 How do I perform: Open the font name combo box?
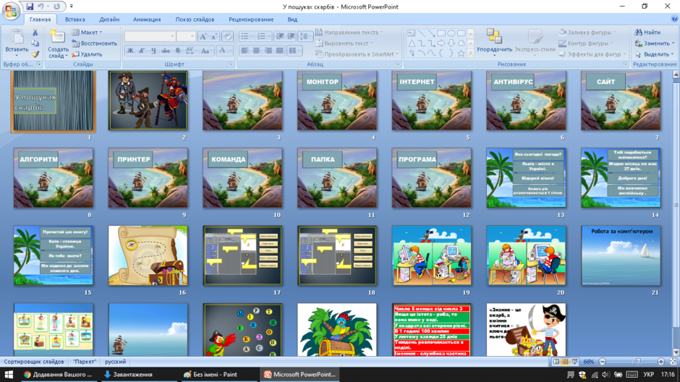150,36
